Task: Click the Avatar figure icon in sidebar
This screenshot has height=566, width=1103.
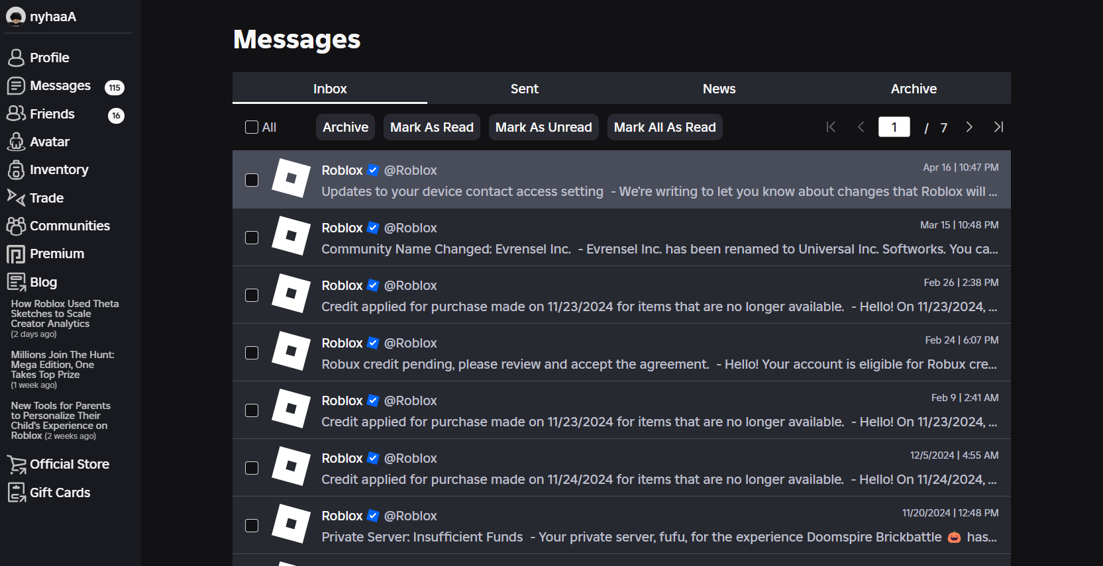Action: point(16,142)
